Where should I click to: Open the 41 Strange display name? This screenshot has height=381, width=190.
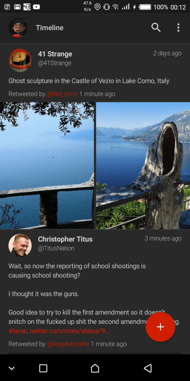tap(55, 54)
